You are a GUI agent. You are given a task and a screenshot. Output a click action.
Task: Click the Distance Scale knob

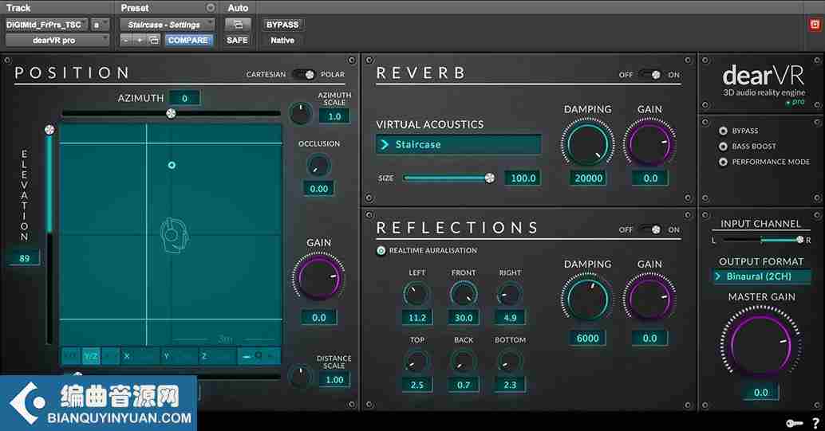click(301, 376)
